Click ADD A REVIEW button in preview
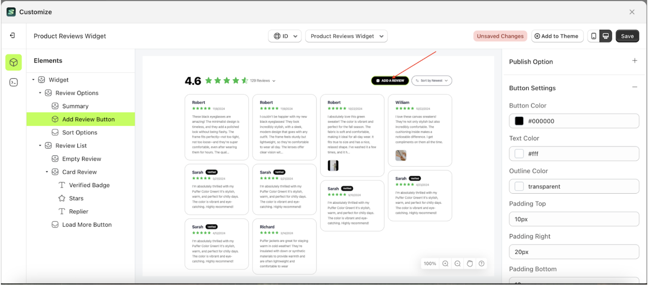Screen dimensions: 650x287 click(390, 81)
